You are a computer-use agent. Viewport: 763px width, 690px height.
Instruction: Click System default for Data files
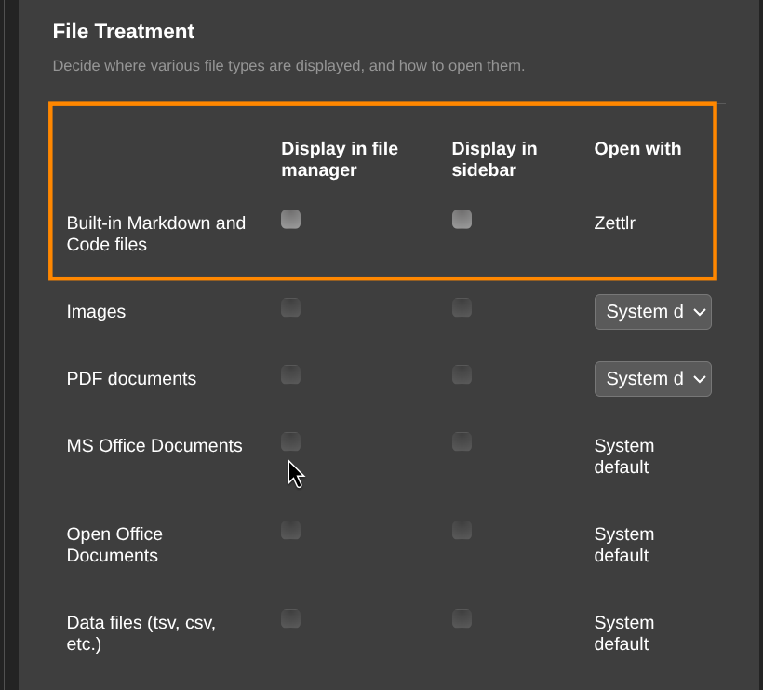[624, 633]
